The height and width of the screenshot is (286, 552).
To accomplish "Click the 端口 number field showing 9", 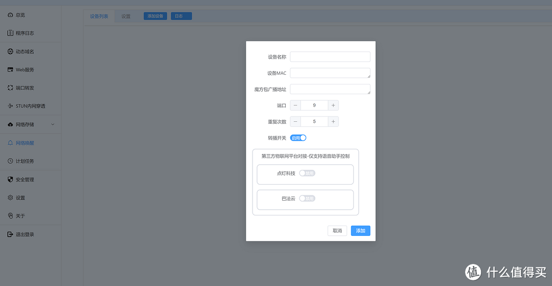I will pos(314,105).
